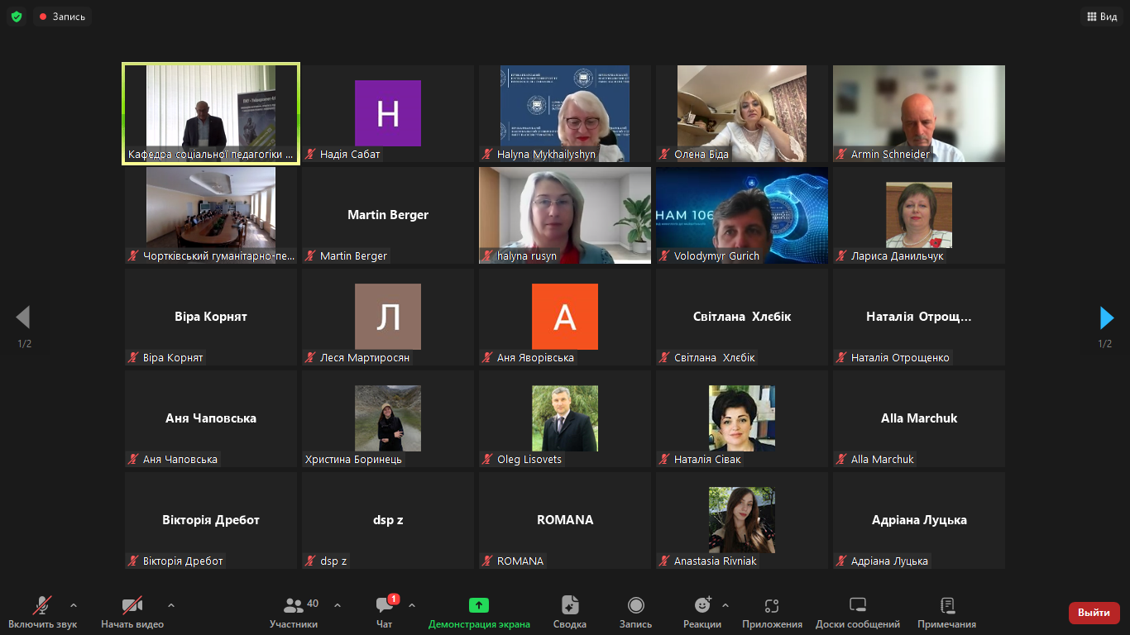Open the Приложения apps icon
The height and width of the screenshot is (635, 1130).
pyautogui.click(x=772, y=613)
